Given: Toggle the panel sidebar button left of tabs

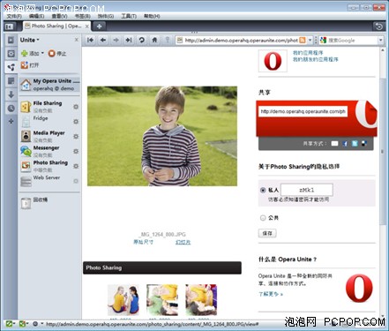Looking at the screenshot, I should click(9, 26).
